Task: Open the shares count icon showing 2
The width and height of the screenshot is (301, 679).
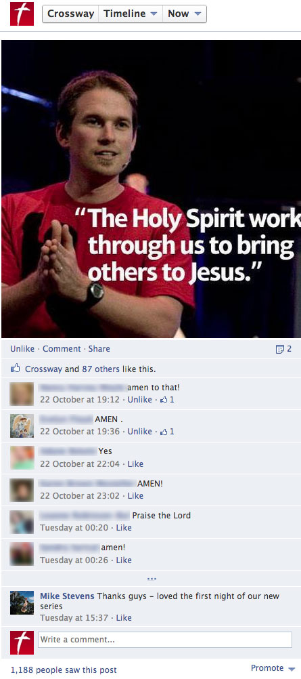Action: [283, 349]
